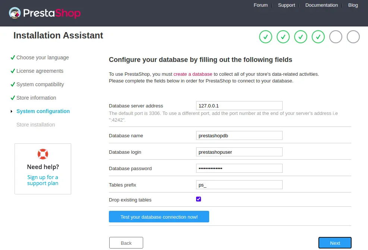Screen dimensions: 368x250
Task: Click the second green checkmark progress circle
Action: (283, 37)
